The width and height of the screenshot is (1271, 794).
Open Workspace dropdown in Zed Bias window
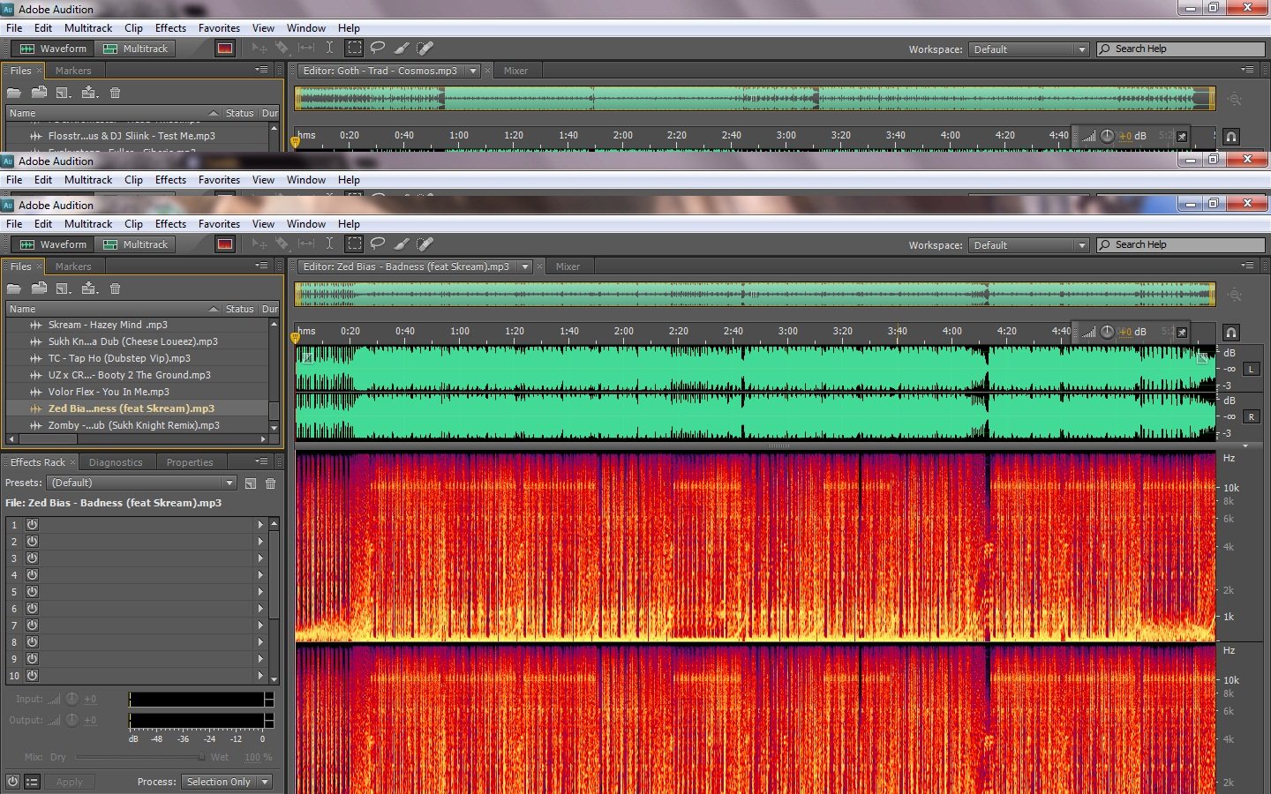point(1029,245)
